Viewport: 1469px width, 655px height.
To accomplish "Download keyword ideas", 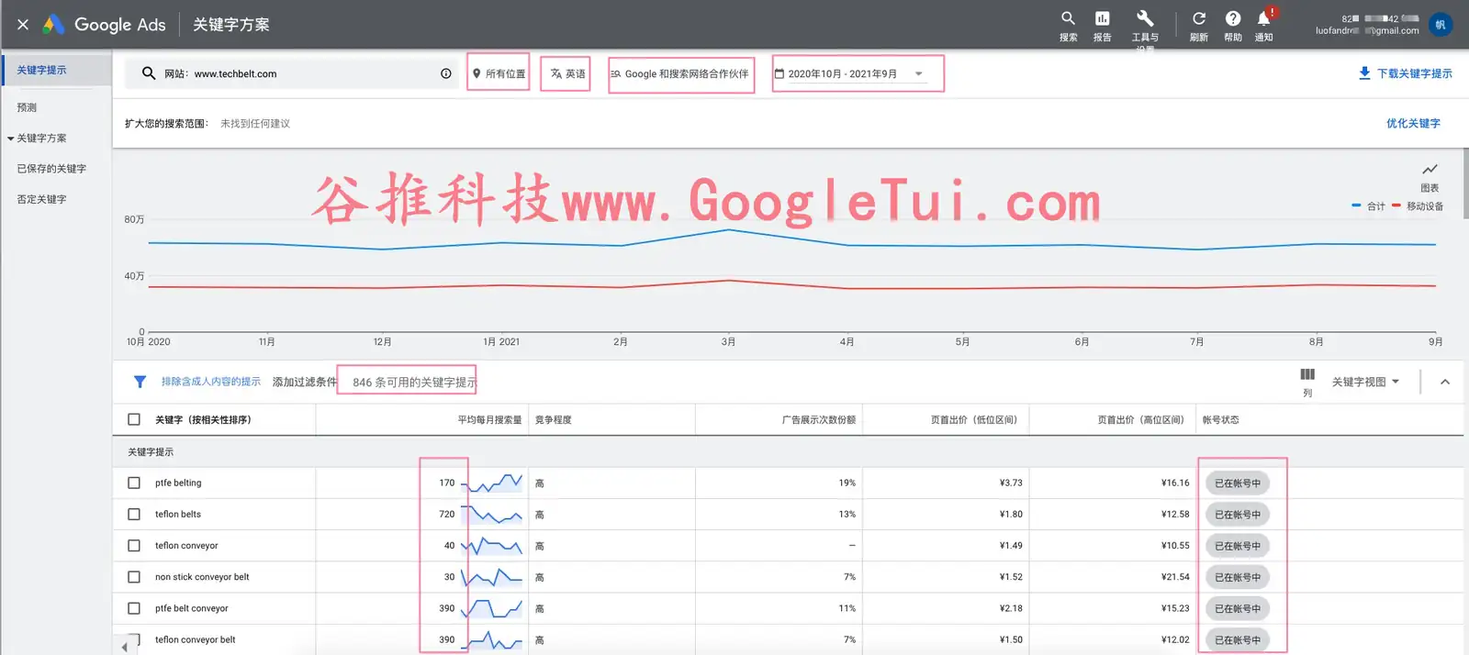I will tap(1405, 73).
